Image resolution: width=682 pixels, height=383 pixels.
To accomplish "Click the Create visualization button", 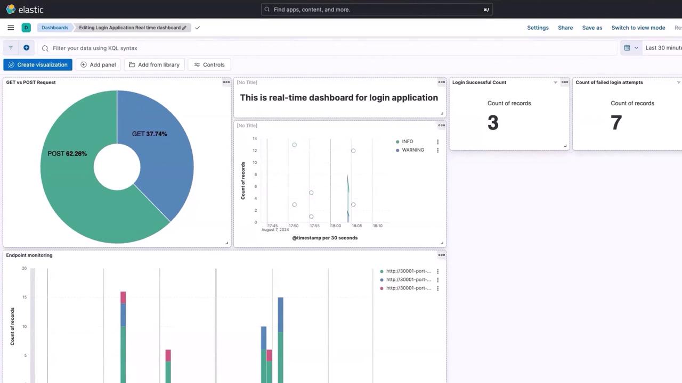I will pos(38,65).
